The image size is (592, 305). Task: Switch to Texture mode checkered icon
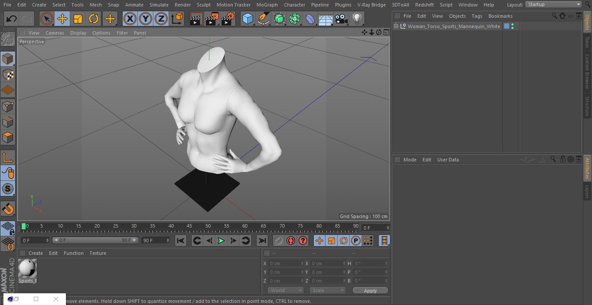(x=8, y=75)
